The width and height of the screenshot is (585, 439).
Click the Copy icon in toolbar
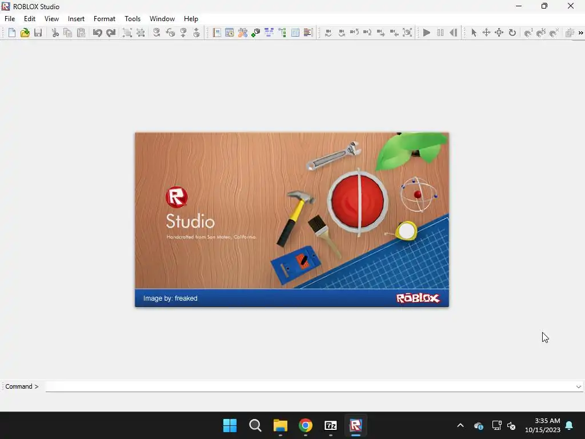point(68,33)
